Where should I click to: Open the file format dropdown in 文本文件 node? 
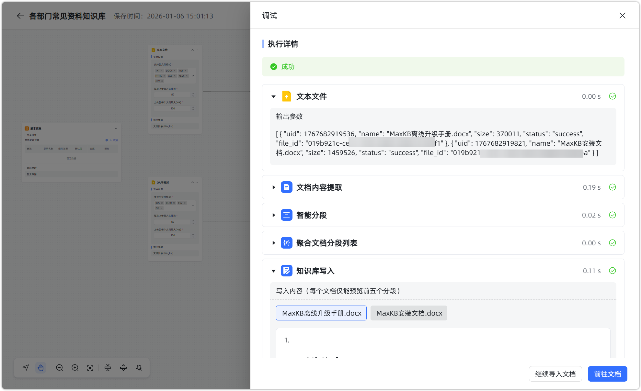pos(193,76)
